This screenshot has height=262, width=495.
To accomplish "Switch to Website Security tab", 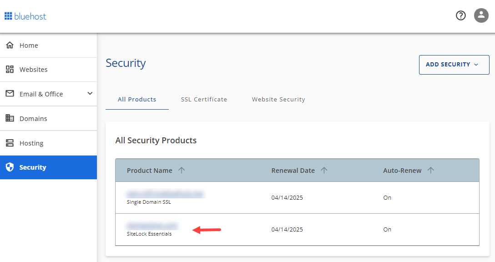I will click(x=278, y=100).
